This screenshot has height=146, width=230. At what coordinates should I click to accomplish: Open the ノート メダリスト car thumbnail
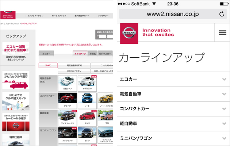tap(105, 101)
